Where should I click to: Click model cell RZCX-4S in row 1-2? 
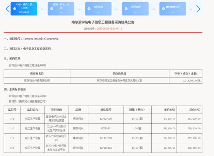pyautogui.click(x=106, y=128)
